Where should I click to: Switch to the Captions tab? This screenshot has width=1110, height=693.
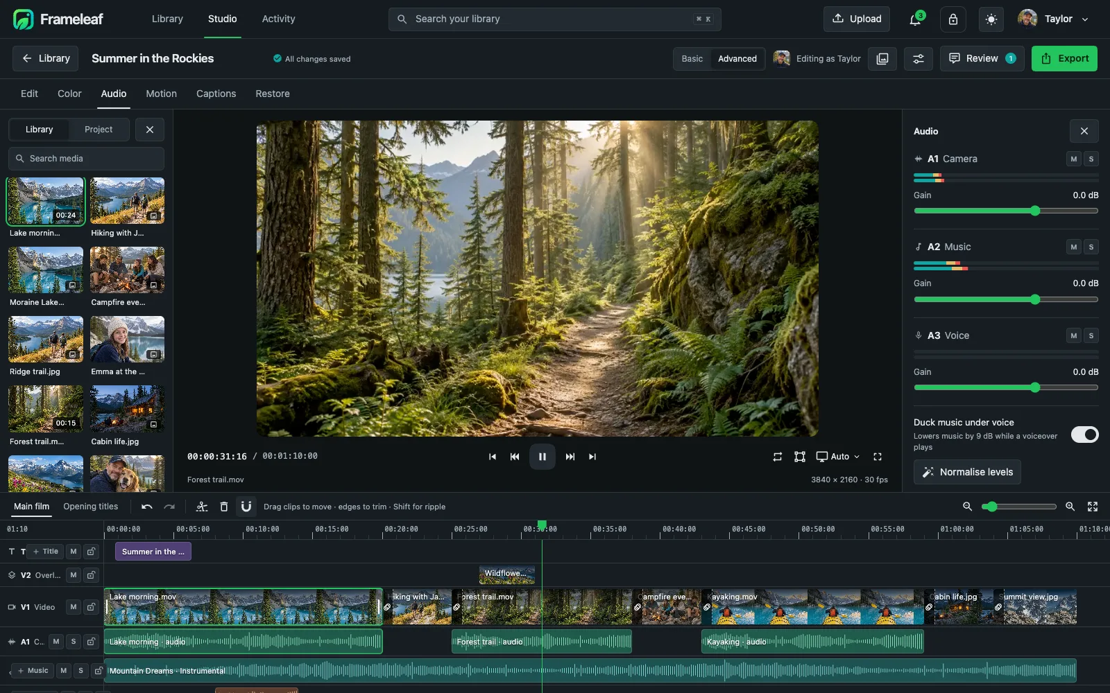click(x=216, y=94)
